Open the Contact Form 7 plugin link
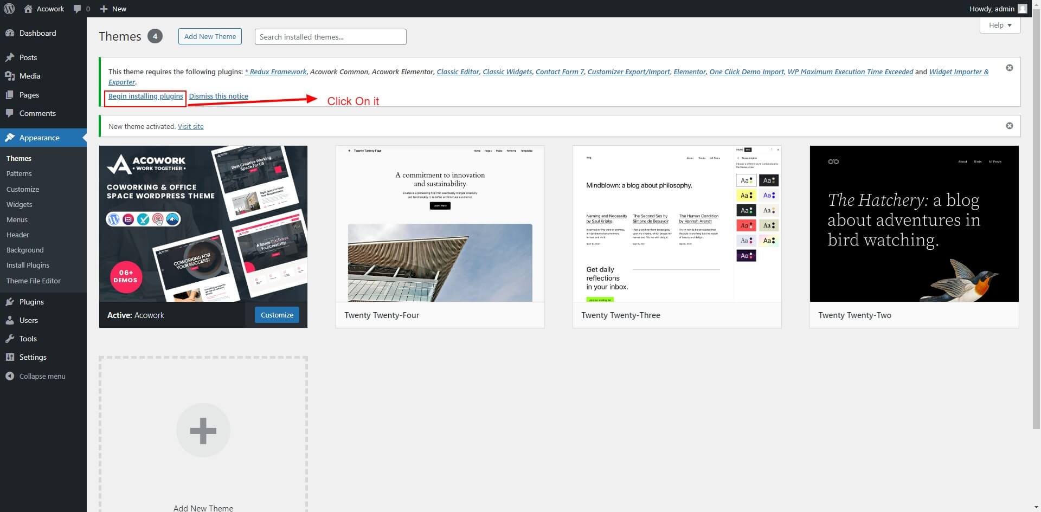The height and width of the screenshot is (512, 1041). point(560,72)
